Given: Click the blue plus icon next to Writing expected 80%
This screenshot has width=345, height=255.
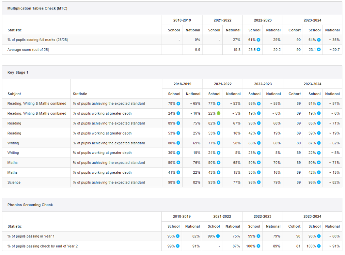Looking at the screenshot, I should coord(179,143).
